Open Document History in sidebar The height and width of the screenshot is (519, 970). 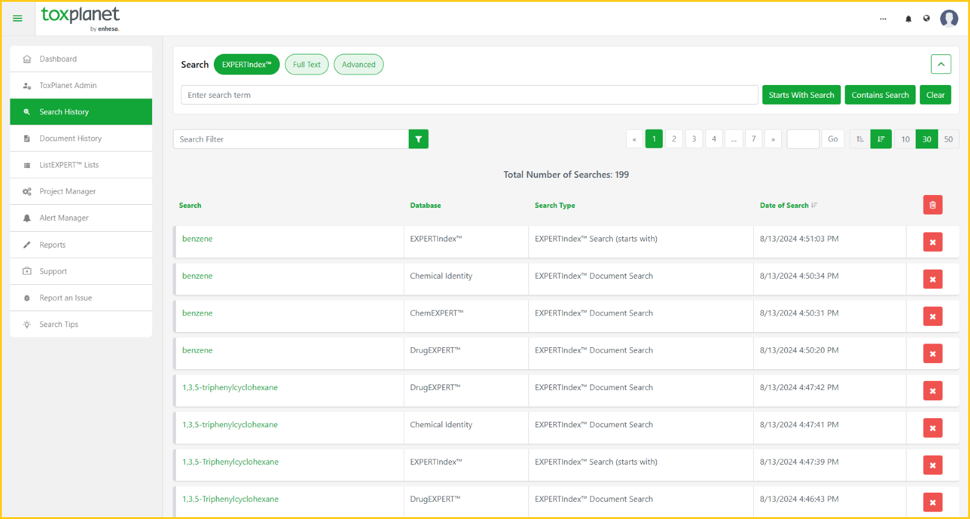[70, 139]
